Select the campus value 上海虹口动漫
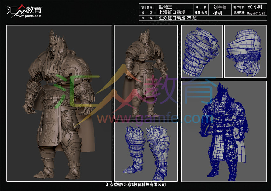 (172, 13)
